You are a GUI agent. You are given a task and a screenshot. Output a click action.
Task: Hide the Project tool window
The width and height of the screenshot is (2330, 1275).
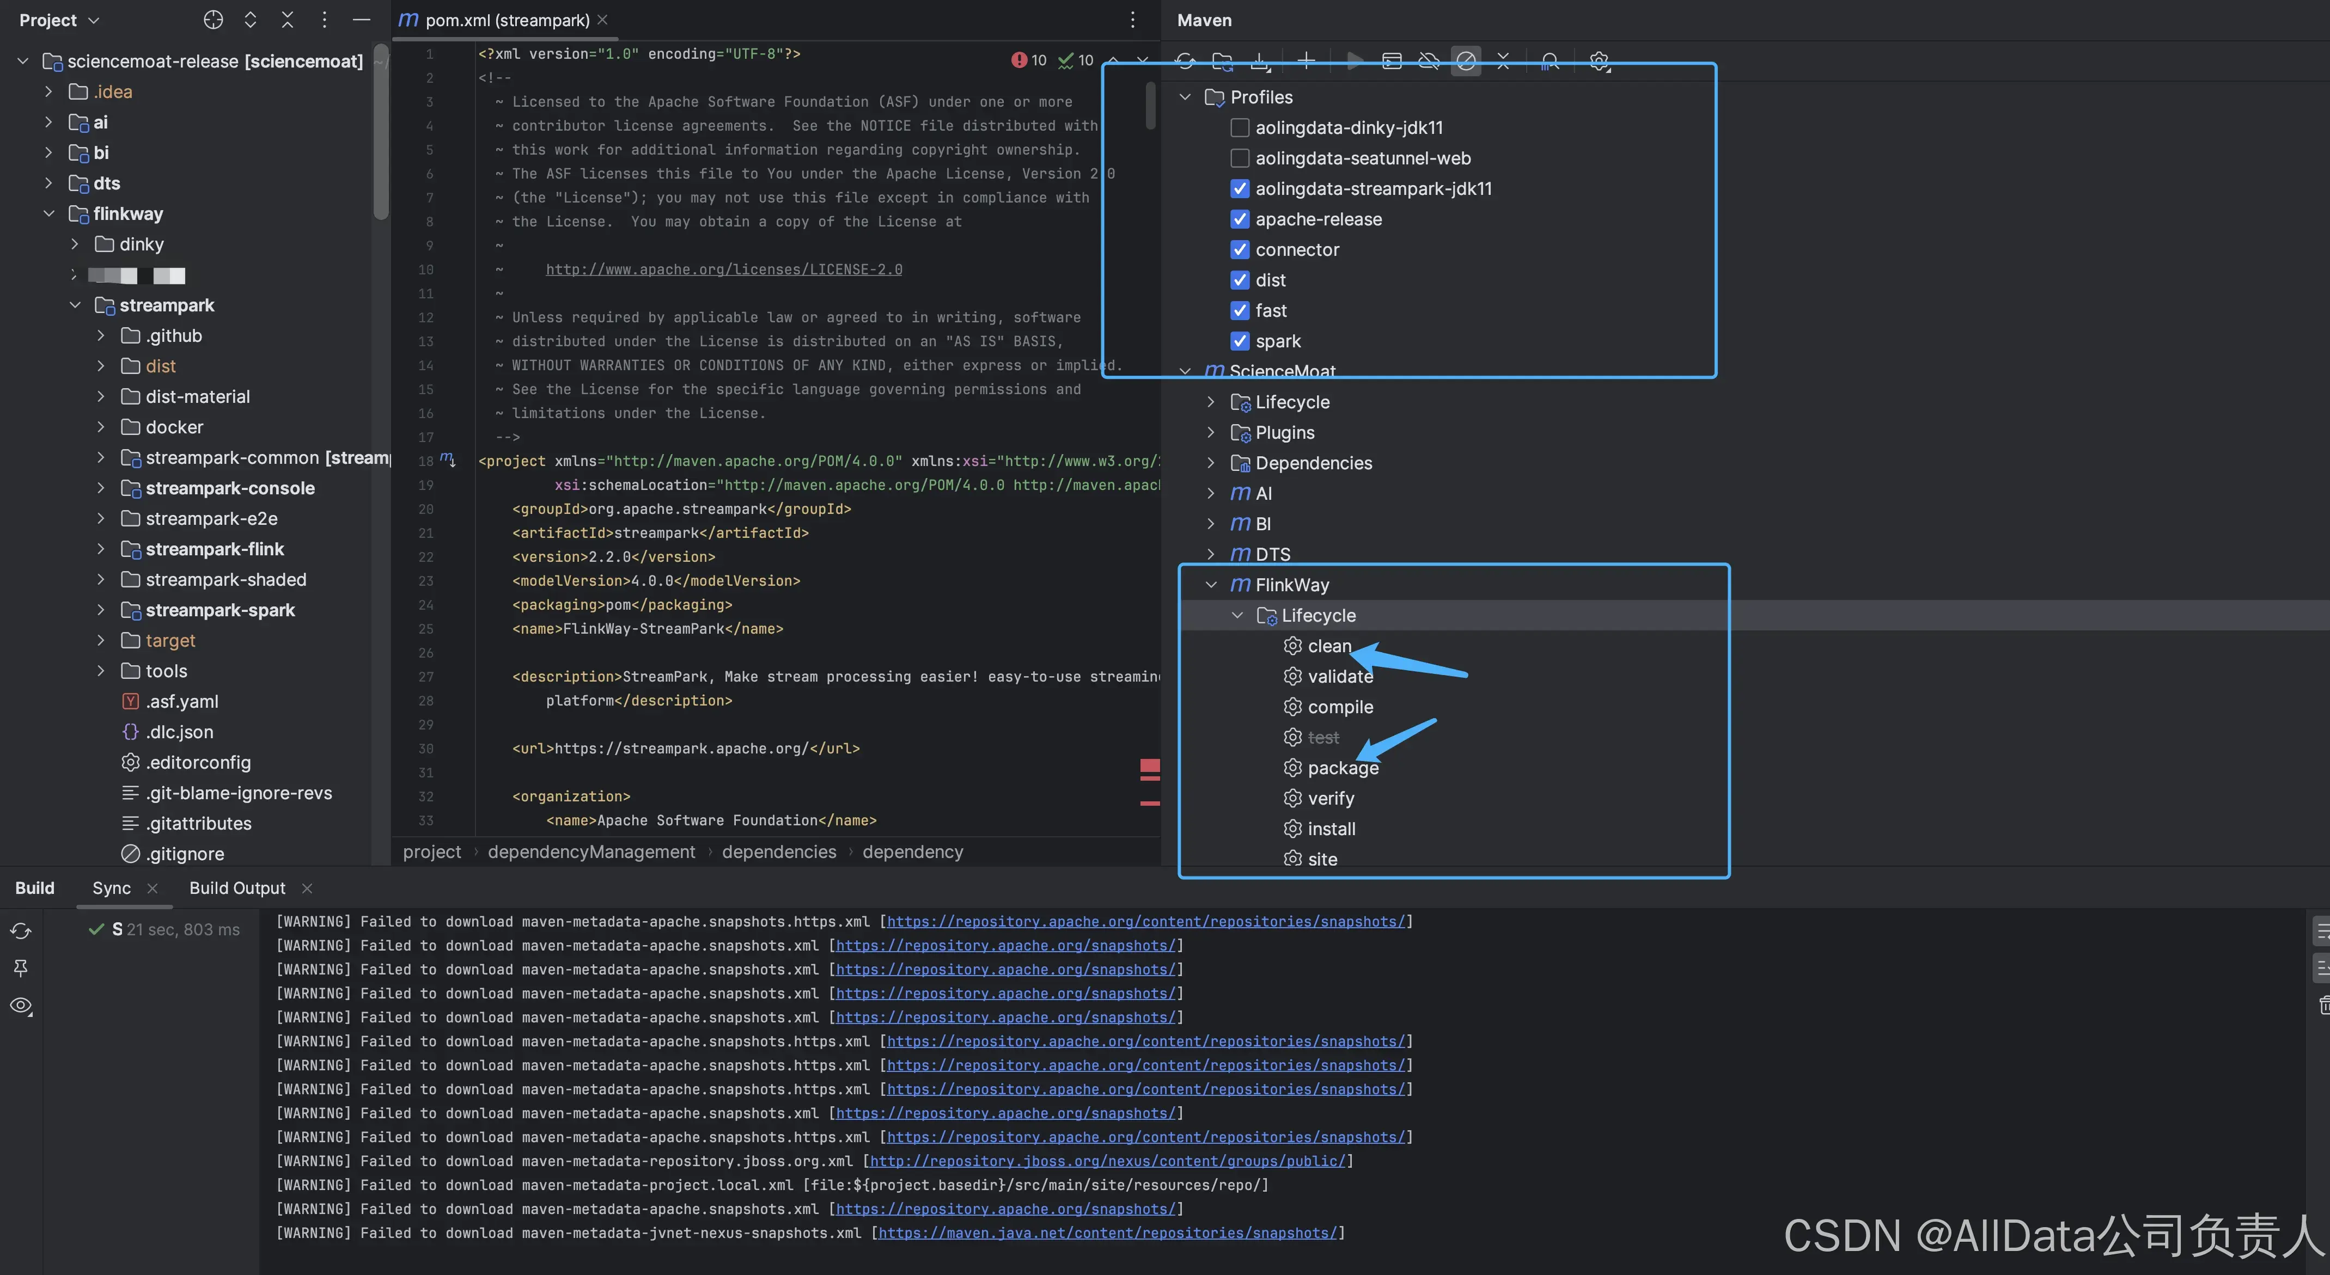click(361, 20)
